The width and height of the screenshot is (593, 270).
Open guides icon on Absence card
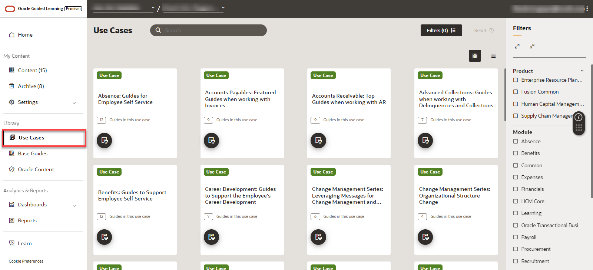click(x=105, y=141)
